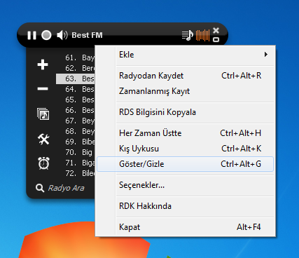Click the orange equalizer visualizer icon
Viewport: 299px width, 258px height.
pyautogui.click(x=202, y=35)
